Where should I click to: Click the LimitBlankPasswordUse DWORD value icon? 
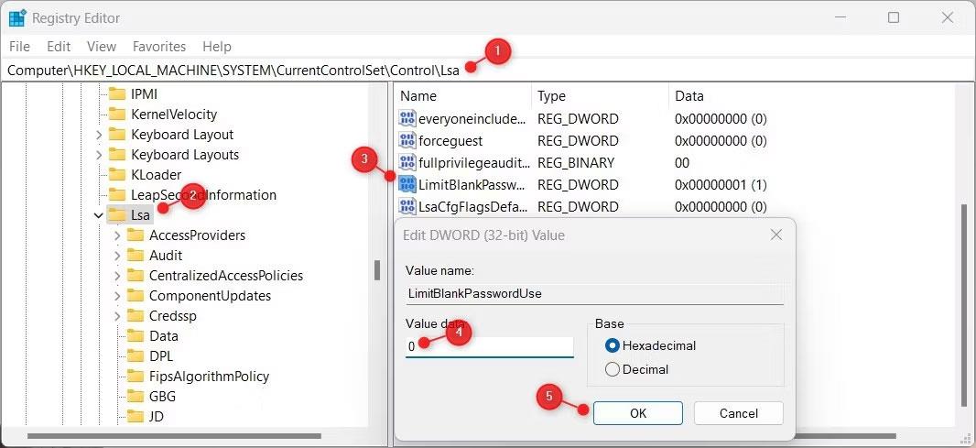point(407,184)
